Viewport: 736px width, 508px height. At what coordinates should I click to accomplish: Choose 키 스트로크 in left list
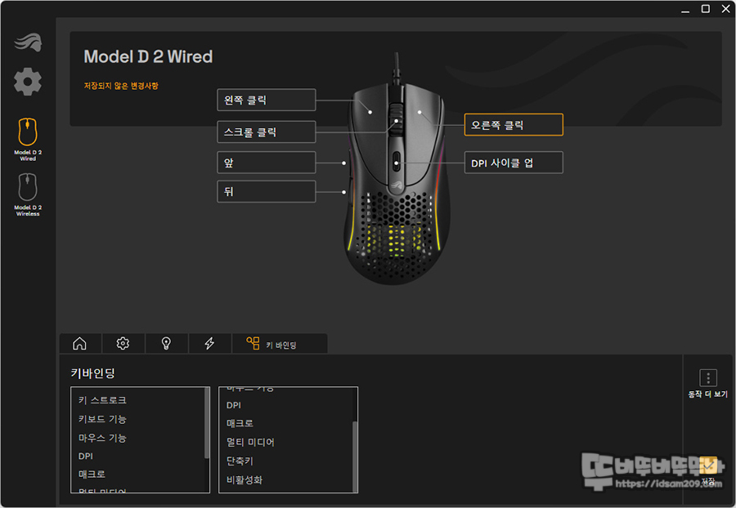(x=102, y=400)
